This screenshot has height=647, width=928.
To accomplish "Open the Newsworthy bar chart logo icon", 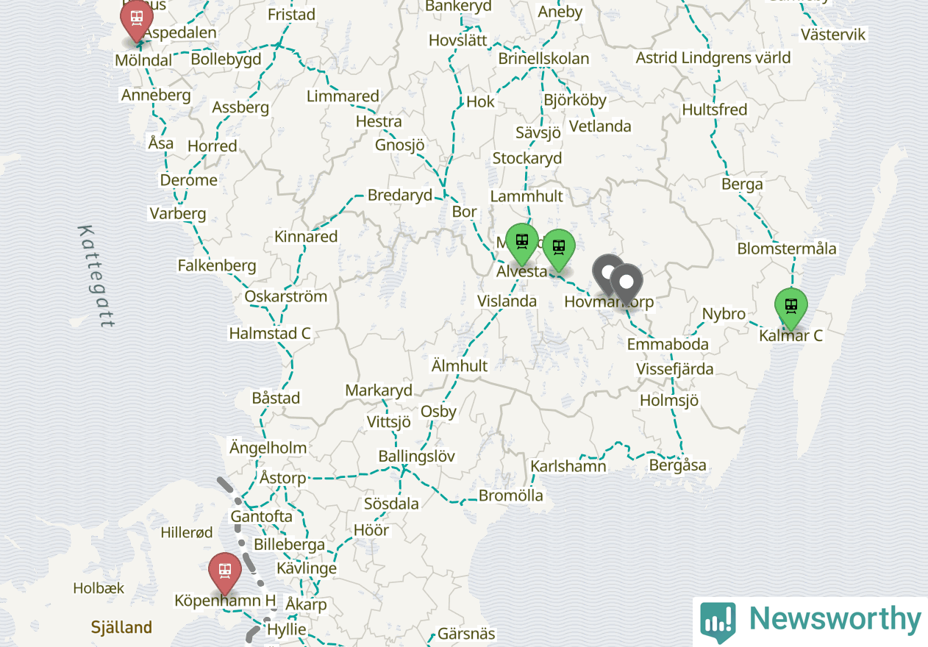I will 718,622.
